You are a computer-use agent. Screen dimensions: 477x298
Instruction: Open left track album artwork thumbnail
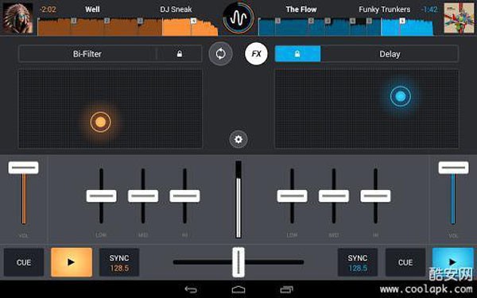point(17,18)
